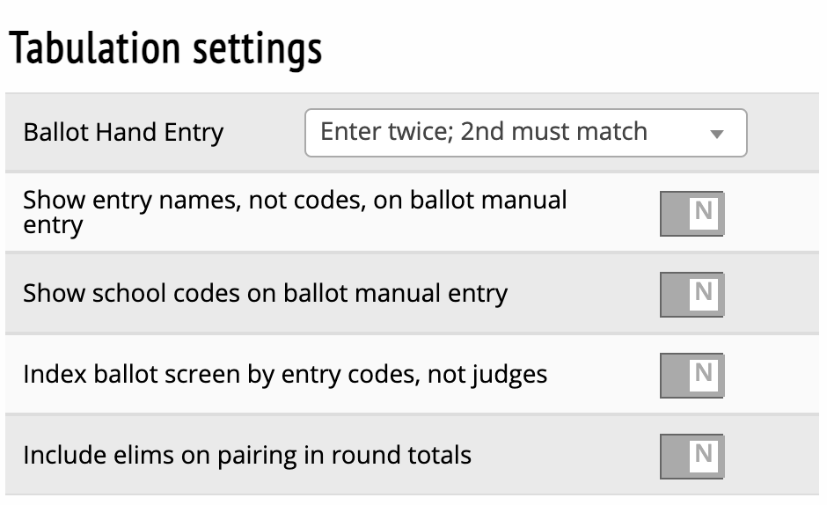
Task: Click the N knob on include elims toggle
Action: (703, 455)
